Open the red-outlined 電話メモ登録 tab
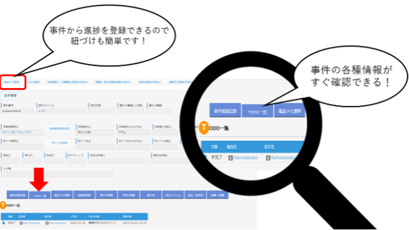 click(x=12, y=82)
